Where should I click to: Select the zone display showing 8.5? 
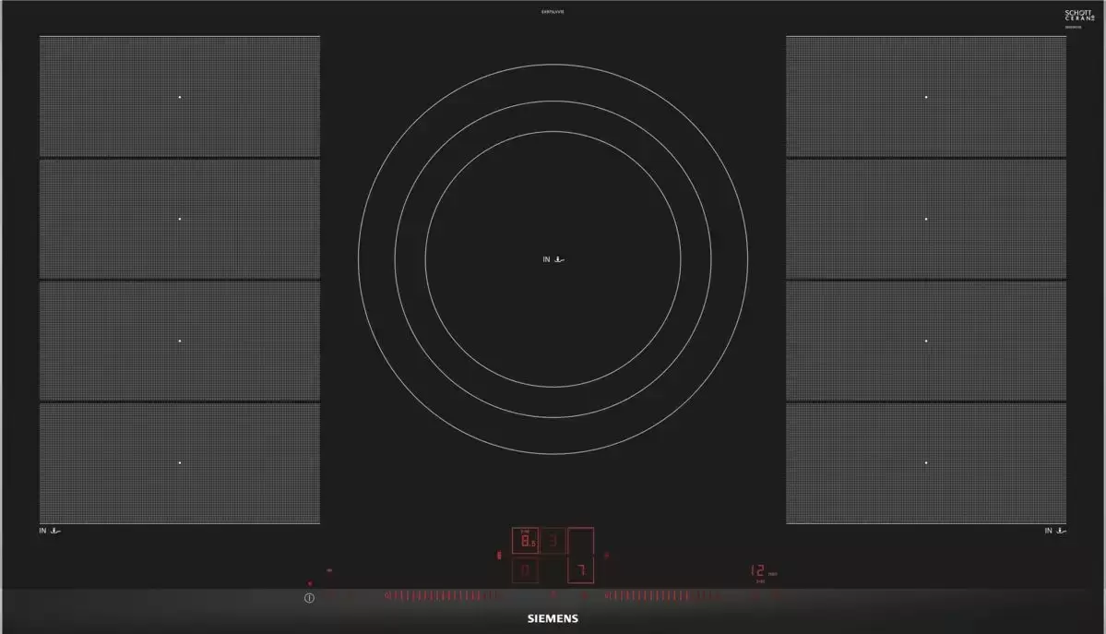(525, 542)
